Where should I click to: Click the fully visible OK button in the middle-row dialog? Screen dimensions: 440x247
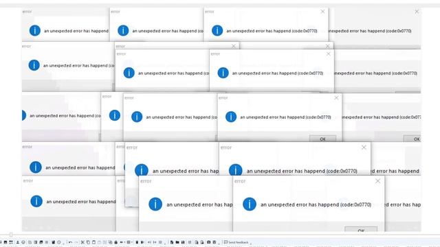(322, 139)
